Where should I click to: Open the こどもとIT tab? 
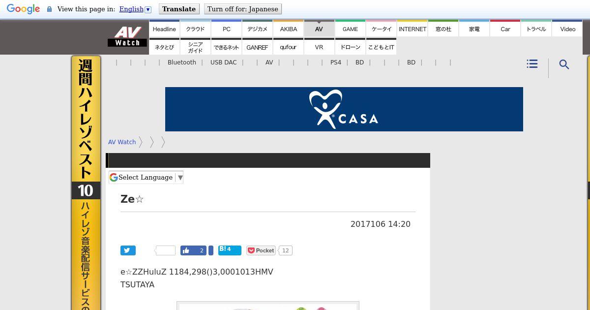pyautogui.click(x=382, y=47)
